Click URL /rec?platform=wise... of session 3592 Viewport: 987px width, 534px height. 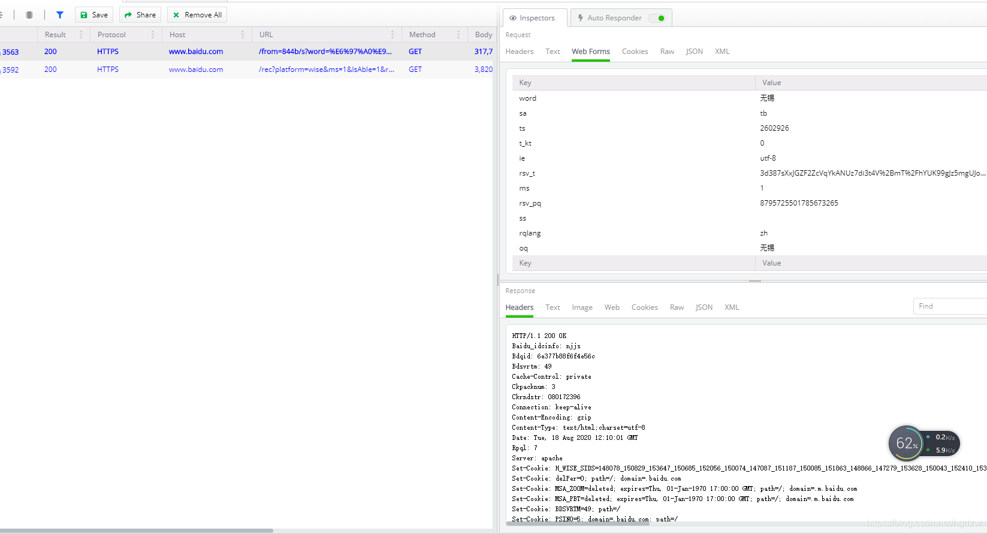[326, 70]
